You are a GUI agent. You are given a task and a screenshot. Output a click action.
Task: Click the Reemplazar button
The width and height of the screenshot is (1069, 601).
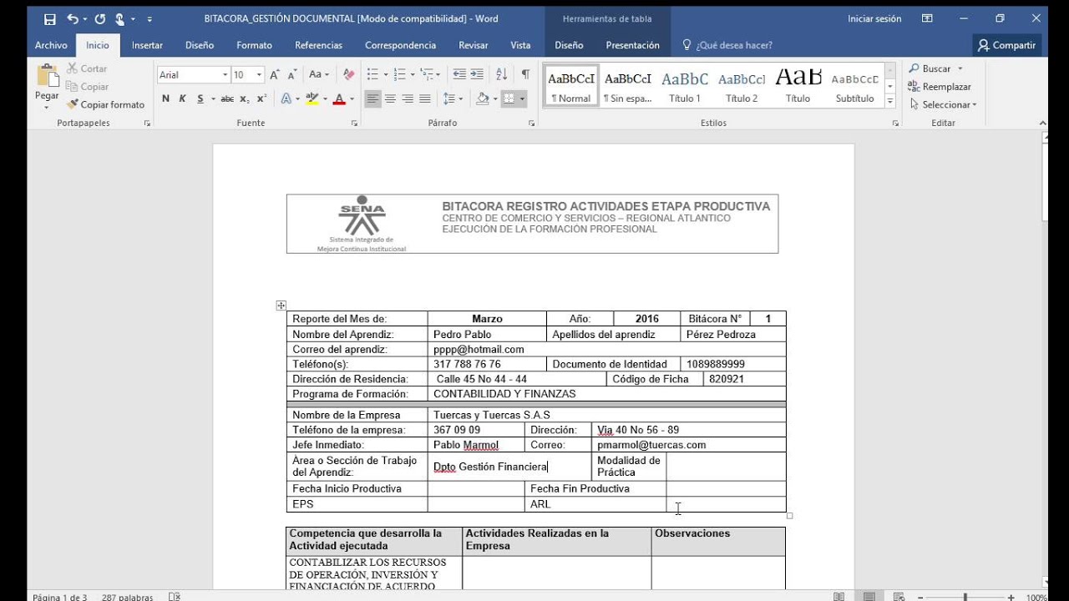[940, 87]
